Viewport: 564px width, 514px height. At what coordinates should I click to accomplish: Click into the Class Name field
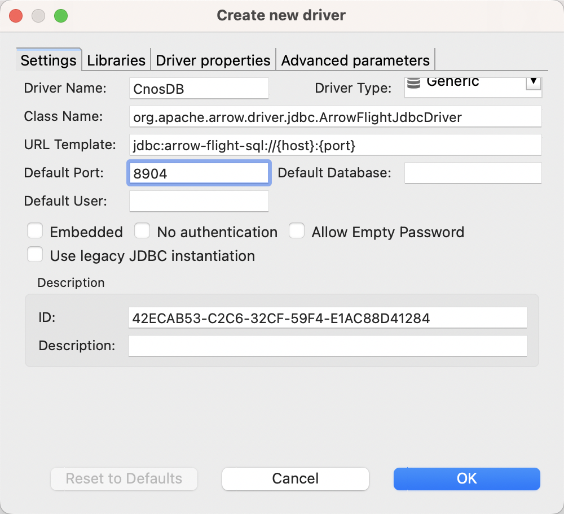coord(335,117)
